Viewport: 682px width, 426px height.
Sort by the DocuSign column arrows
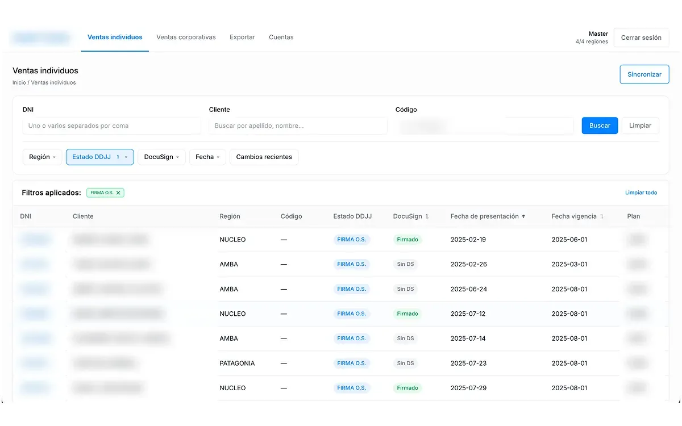[x=427, y=216]
